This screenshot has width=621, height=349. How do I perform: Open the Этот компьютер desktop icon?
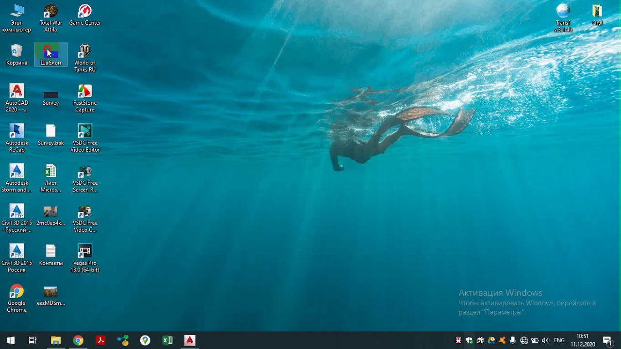[16, 18]
